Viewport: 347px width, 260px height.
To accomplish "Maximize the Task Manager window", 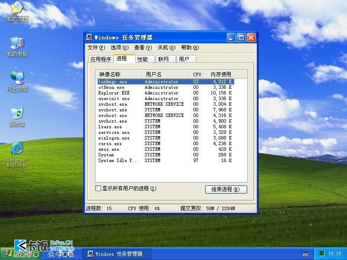I will tap(241, 38).
